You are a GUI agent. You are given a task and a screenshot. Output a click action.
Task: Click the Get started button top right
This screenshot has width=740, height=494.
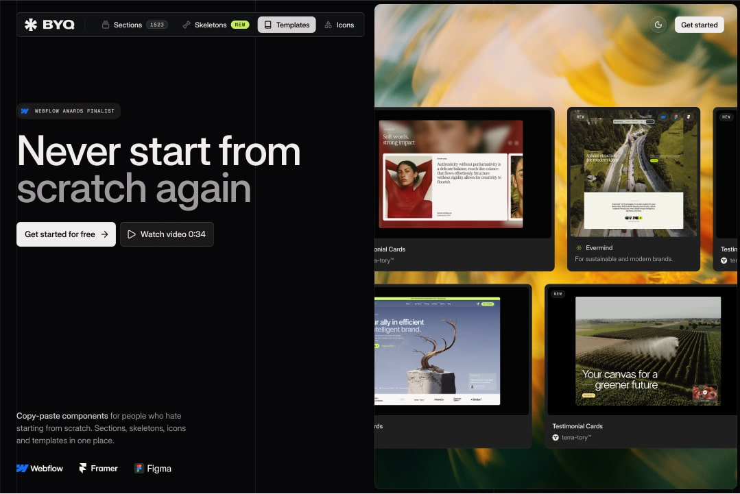(x=699, y=25)
